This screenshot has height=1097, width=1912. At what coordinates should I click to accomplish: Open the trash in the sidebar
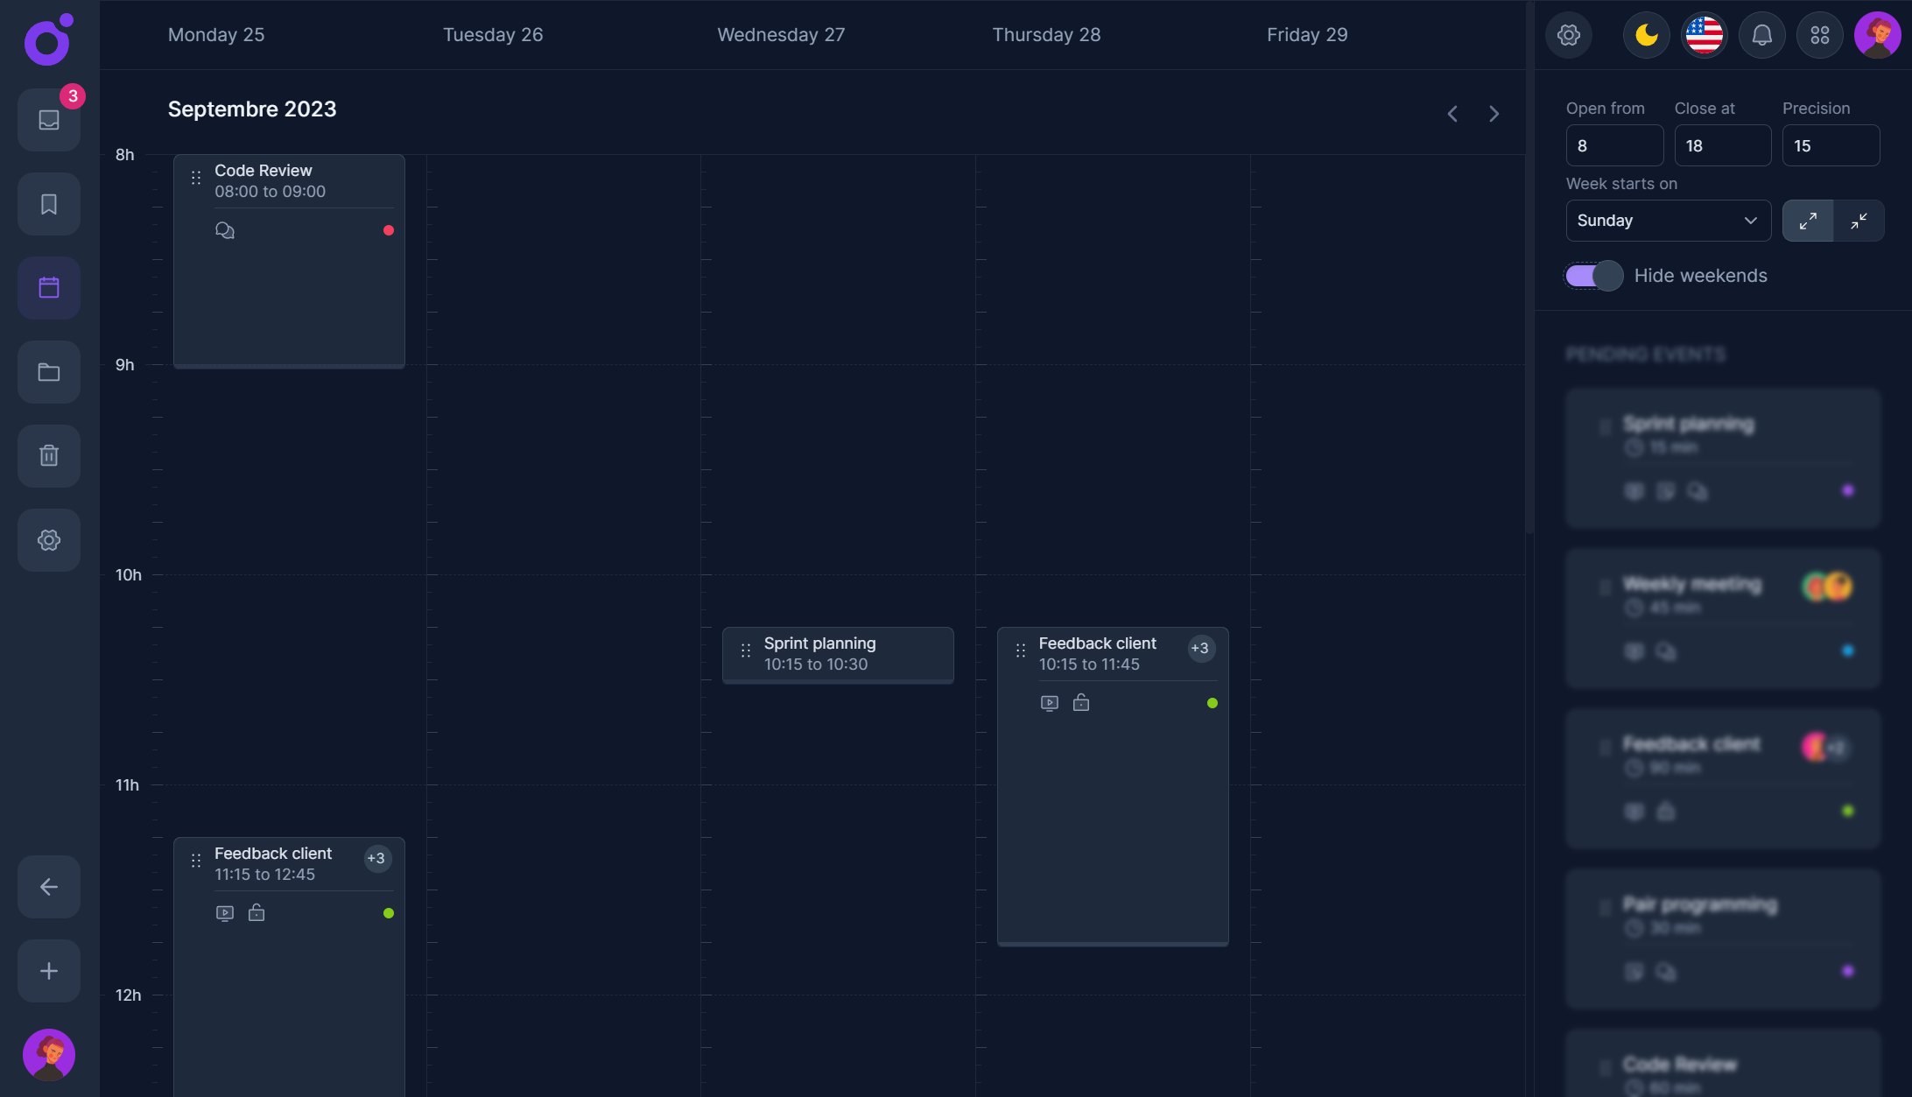tap(48, 455)
